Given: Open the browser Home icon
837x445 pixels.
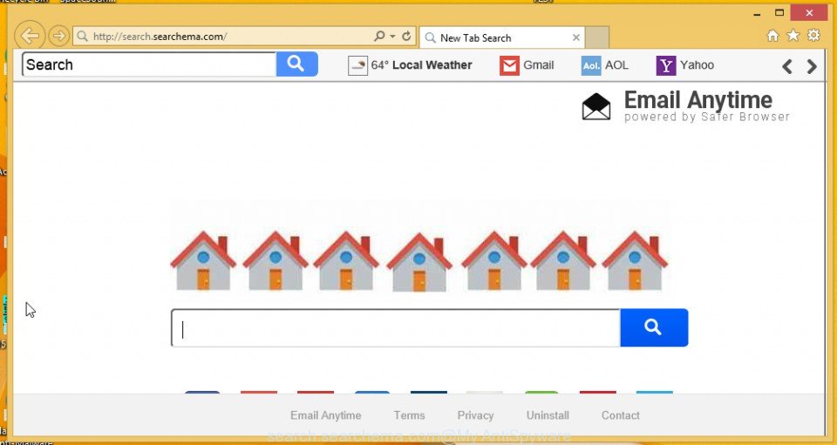Looking at the screenshot, I should tap(772, 36).
